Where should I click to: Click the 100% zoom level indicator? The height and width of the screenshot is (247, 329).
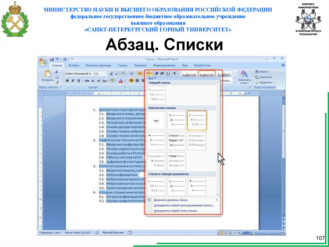247,233
